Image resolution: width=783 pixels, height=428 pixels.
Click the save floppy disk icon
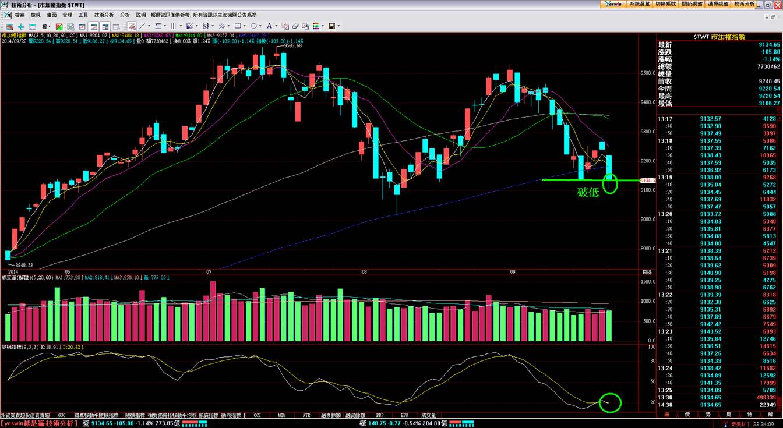331,26
